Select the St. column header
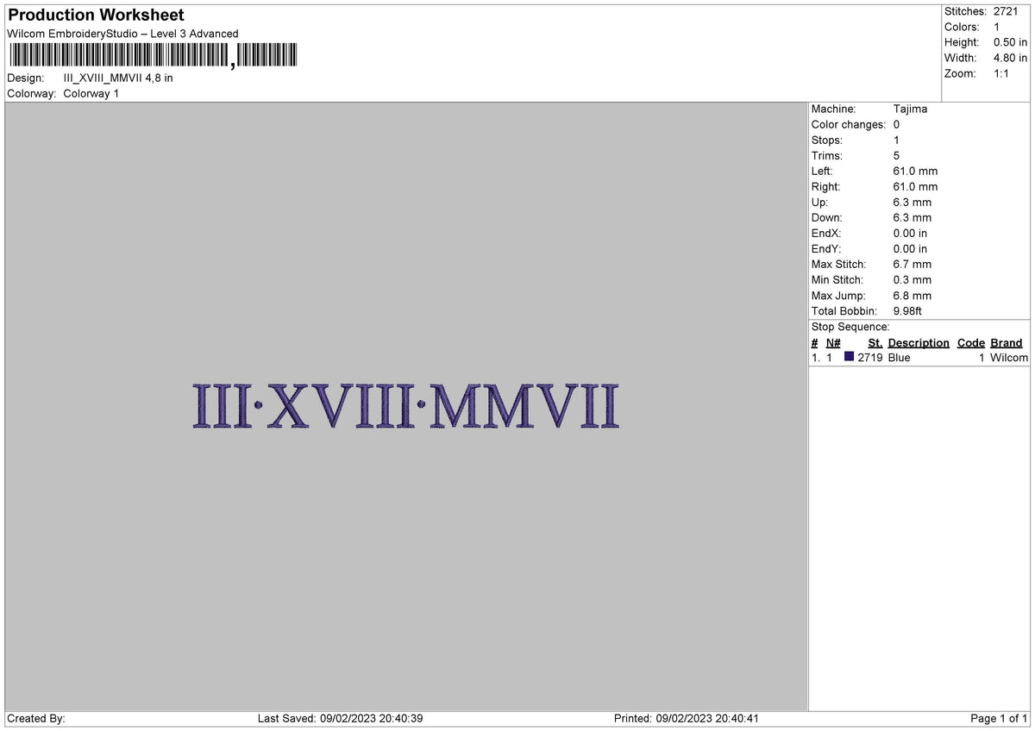 coord(875,342)
